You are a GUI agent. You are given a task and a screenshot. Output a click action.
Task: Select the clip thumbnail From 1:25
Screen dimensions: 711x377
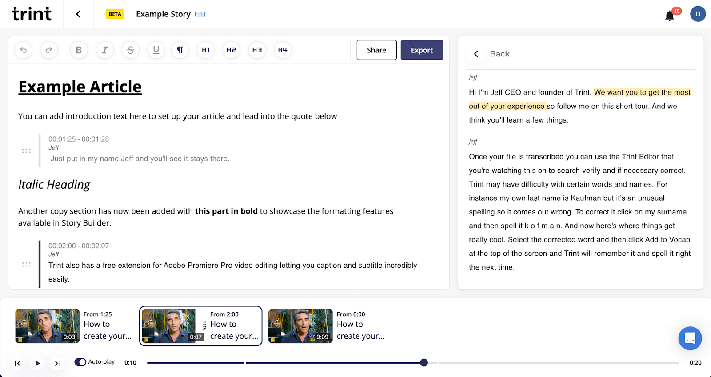pos(48,326)
